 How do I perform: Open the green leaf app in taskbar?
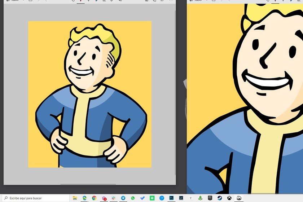coord(201,198)
